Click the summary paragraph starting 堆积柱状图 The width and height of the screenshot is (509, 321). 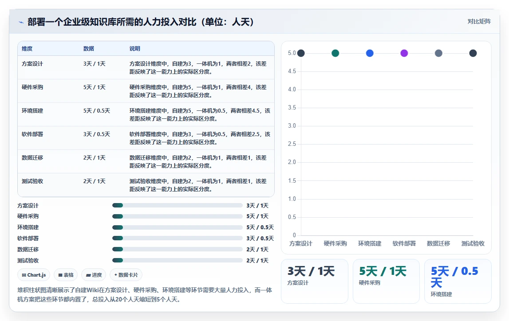tap(145, 295)
